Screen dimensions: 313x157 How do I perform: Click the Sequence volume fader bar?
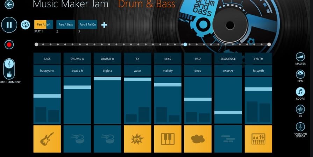click(x=228, y=113)
